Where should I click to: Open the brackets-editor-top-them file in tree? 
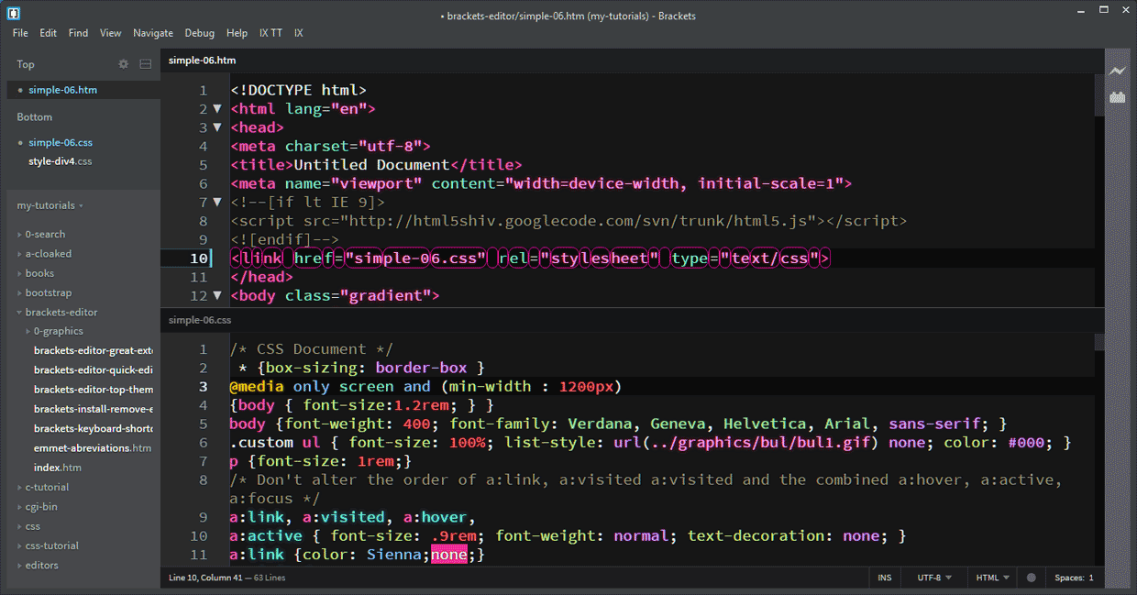93,390
